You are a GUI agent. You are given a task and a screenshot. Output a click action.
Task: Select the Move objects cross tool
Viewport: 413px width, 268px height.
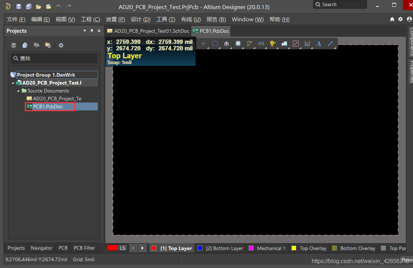203,44
